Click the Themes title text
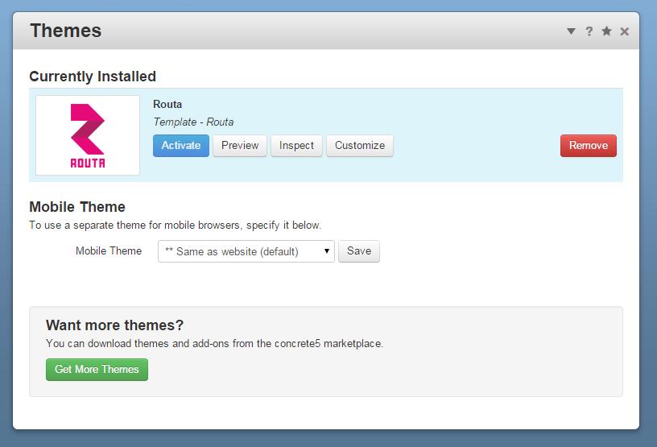This screenshot has height=447, width=657. [x=66, y=31]
